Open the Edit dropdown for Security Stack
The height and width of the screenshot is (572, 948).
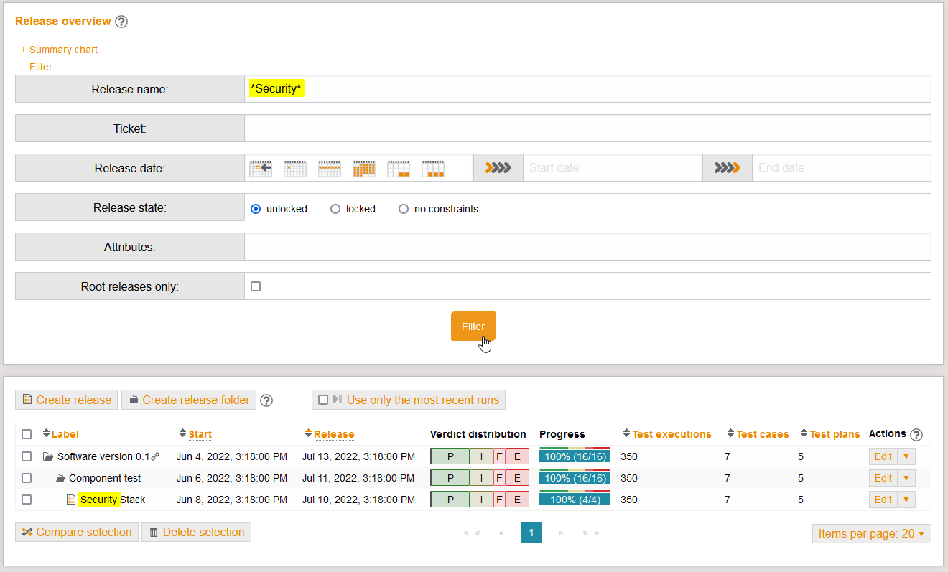[x=906, y=499]
